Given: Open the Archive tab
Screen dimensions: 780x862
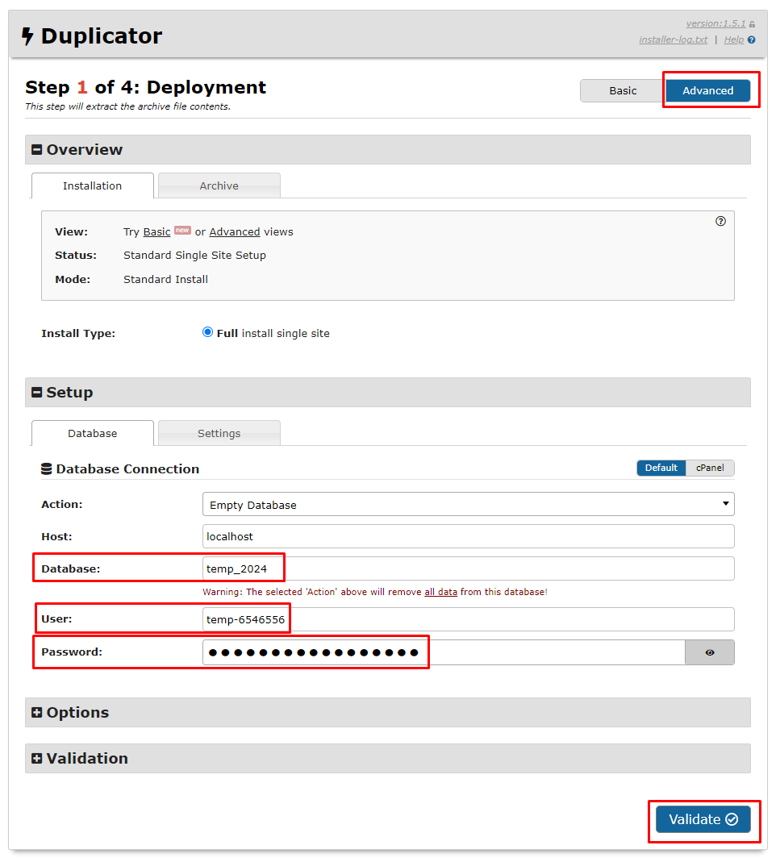Looking at the screenshot, I should (x=219, y=185).
